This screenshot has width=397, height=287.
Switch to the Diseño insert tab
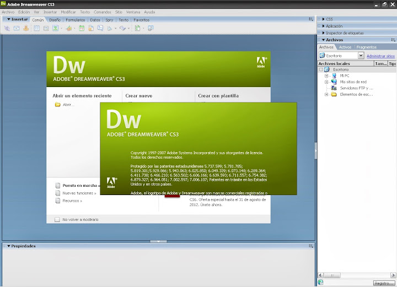coord(55,20)
